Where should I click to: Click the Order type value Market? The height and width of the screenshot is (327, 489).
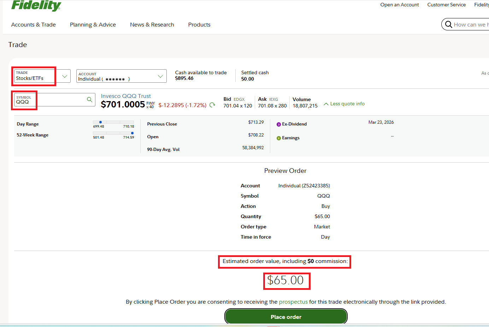click(x=322, y=227)
